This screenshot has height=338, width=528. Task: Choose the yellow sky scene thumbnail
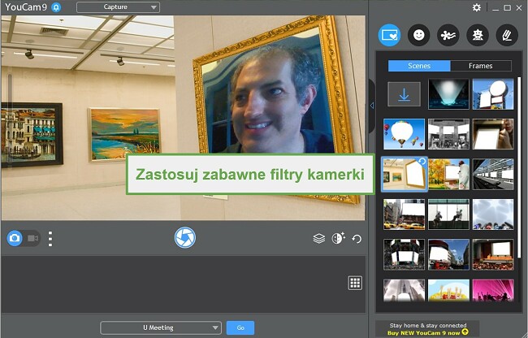point(448,290)
